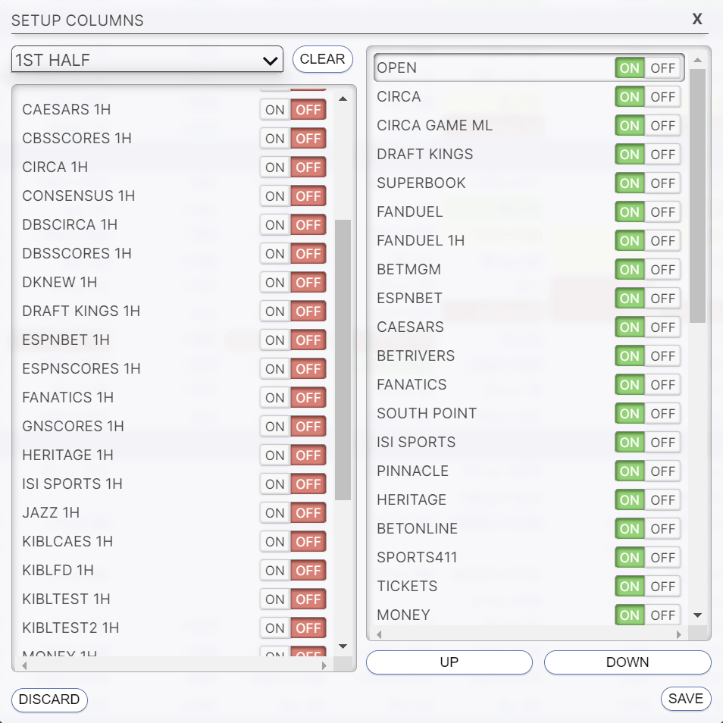723x723 pixels.
Task: Select the PINNACLE row label
Action: [412, 471]
